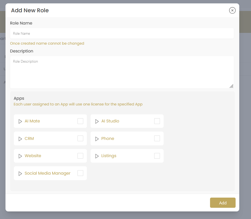251x219 pixels.
Task: Check the Phone app checkbox
Action: [157, 138]
